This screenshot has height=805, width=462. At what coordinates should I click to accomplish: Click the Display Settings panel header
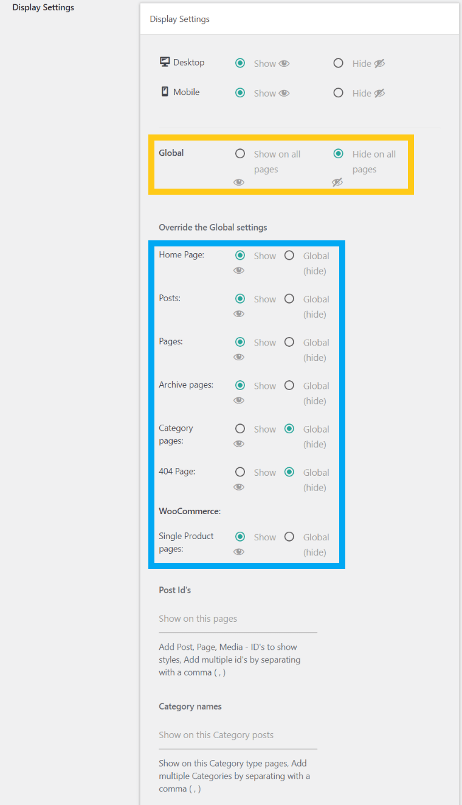click(x=179, y=19)
